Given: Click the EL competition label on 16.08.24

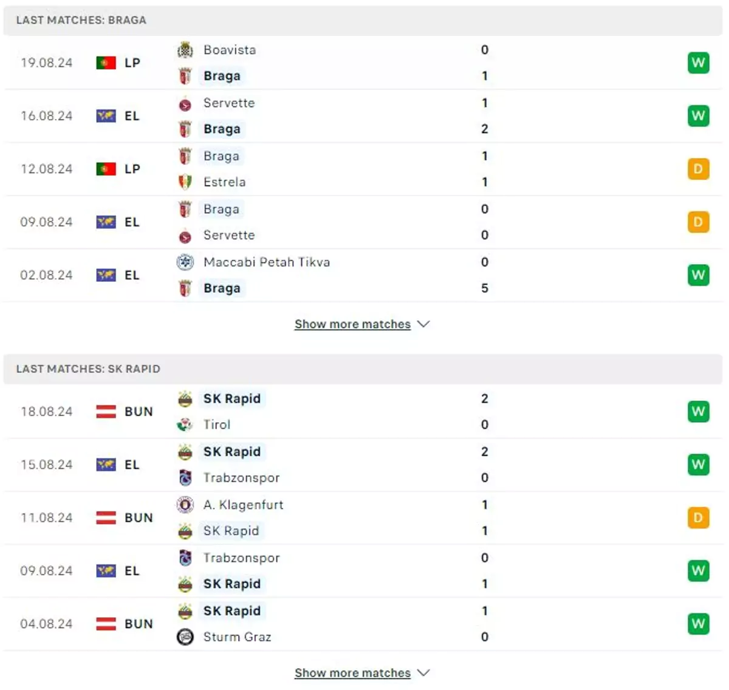Looking at the screenshot, I should [132, 116].
